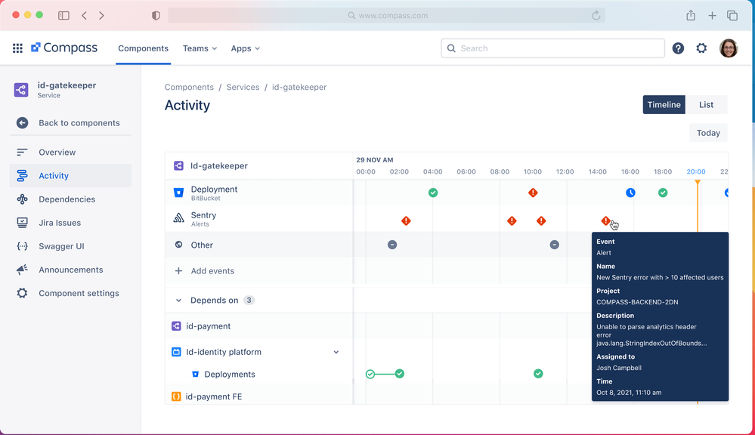The height and width of the screenshot is (435, 755).
Task: Click the id-payment FE orange icon
Action: point(176,396)
